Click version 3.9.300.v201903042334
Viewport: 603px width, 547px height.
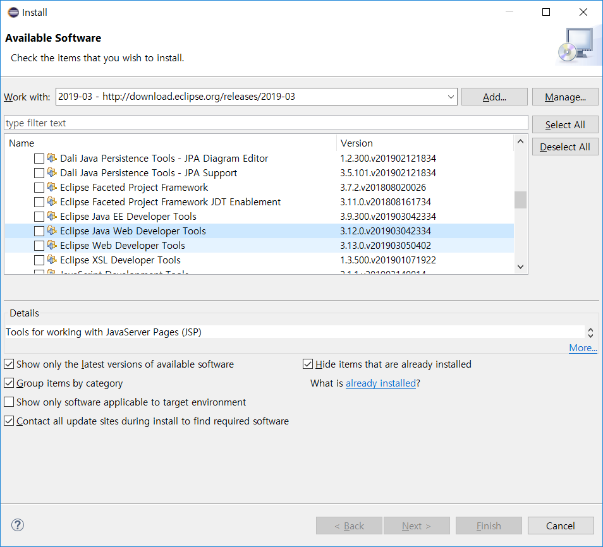(388, 217)
